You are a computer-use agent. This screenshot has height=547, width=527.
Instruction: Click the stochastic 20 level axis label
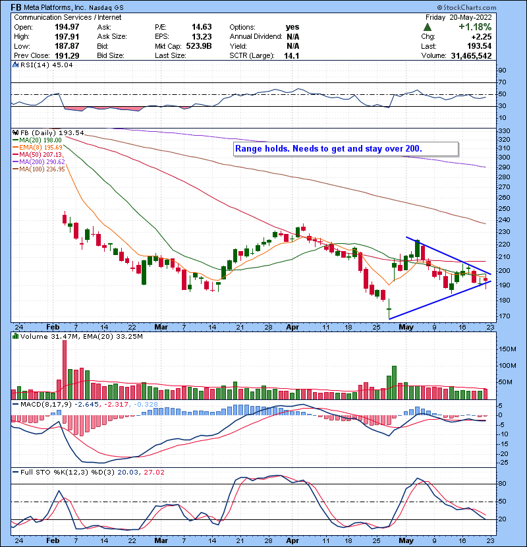(x=502, y=519)
